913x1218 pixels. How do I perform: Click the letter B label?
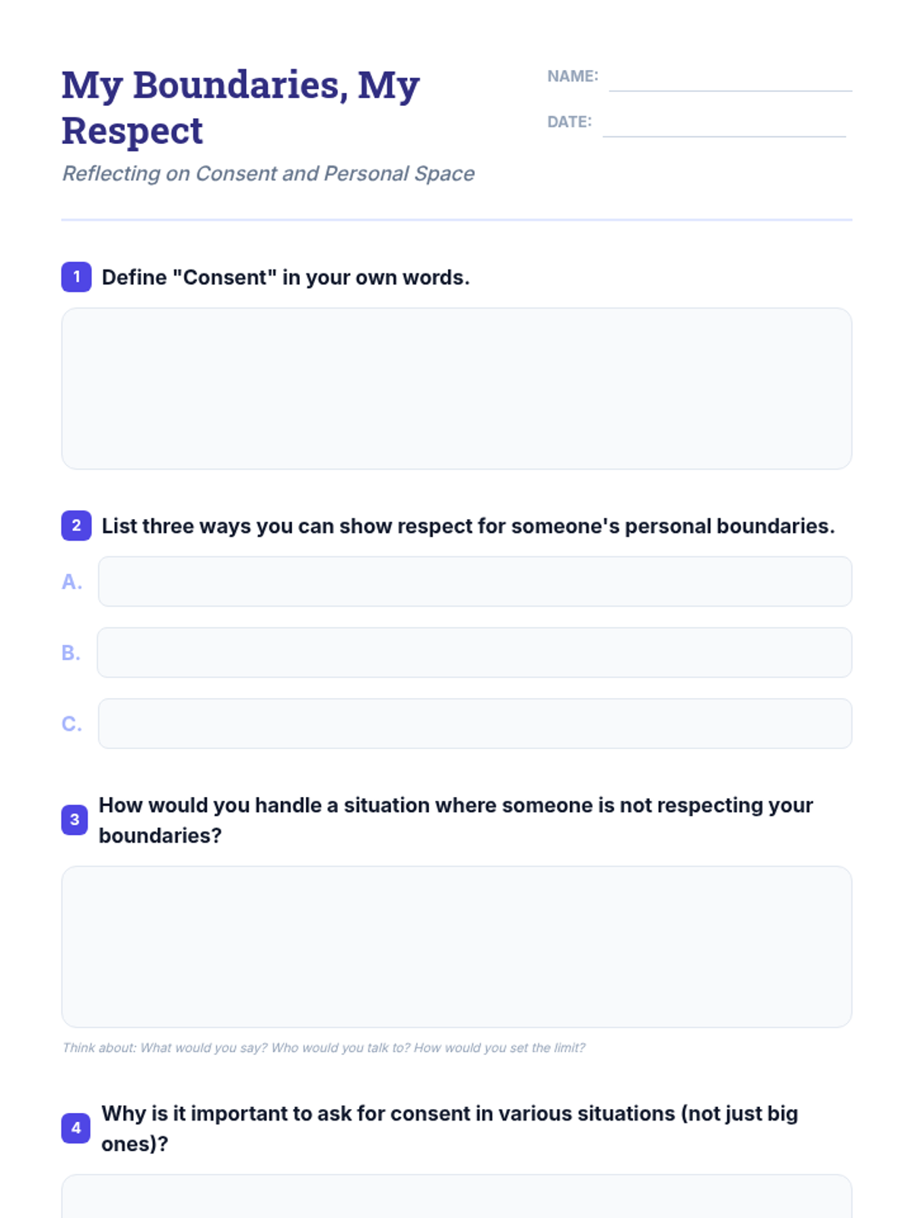[71, 652]
